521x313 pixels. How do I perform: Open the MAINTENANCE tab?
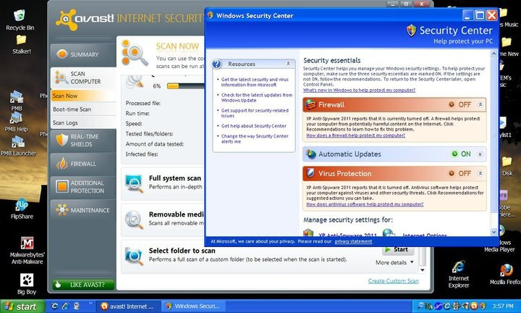(83, 210)
